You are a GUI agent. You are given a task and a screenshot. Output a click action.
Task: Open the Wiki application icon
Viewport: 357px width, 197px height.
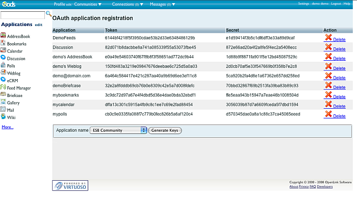3,116
